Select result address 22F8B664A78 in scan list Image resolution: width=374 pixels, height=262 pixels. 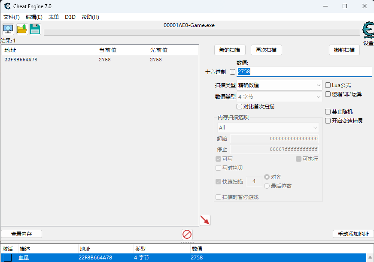[21, 60]
